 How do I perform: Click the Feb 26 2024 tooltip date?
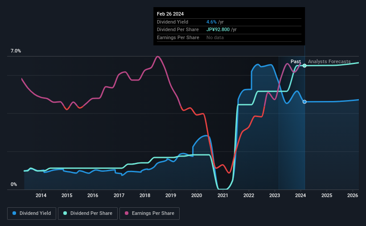[x=170, y=14]
